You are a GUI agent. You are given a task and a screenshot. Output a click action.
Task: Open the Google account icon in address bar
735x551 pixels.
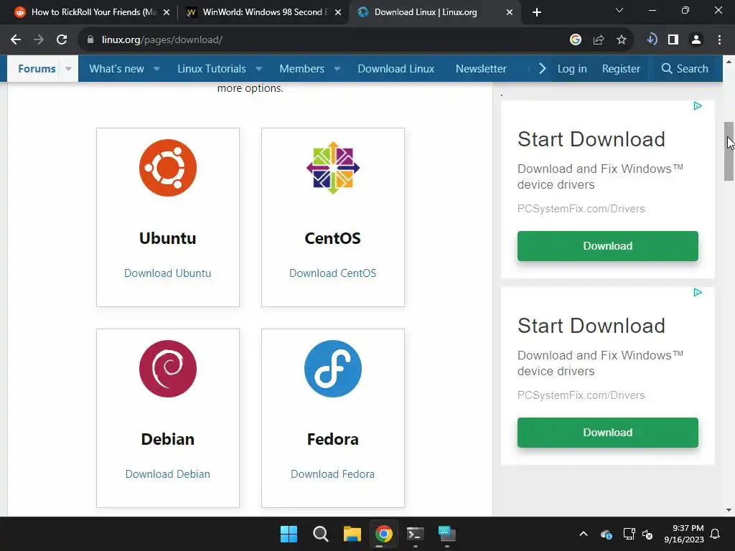(x=576, y=40)
